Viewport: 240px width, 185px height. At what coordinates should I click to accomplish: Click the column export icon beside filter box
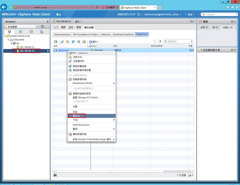tap(160, 41)
